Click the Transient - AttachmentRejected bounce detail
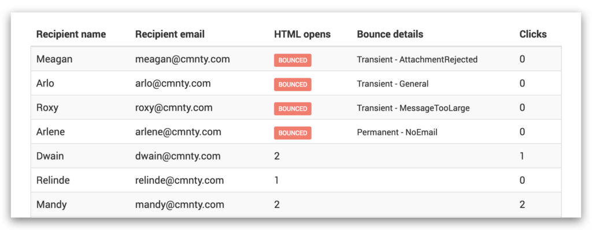 (x=417, y=59)
